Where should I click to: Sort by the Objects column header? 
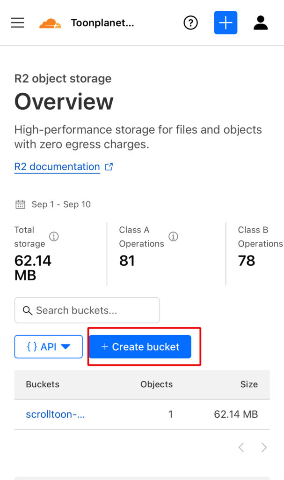click(x=156, y=384)
